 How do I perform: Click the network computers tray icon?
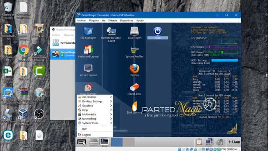(209, 142)
